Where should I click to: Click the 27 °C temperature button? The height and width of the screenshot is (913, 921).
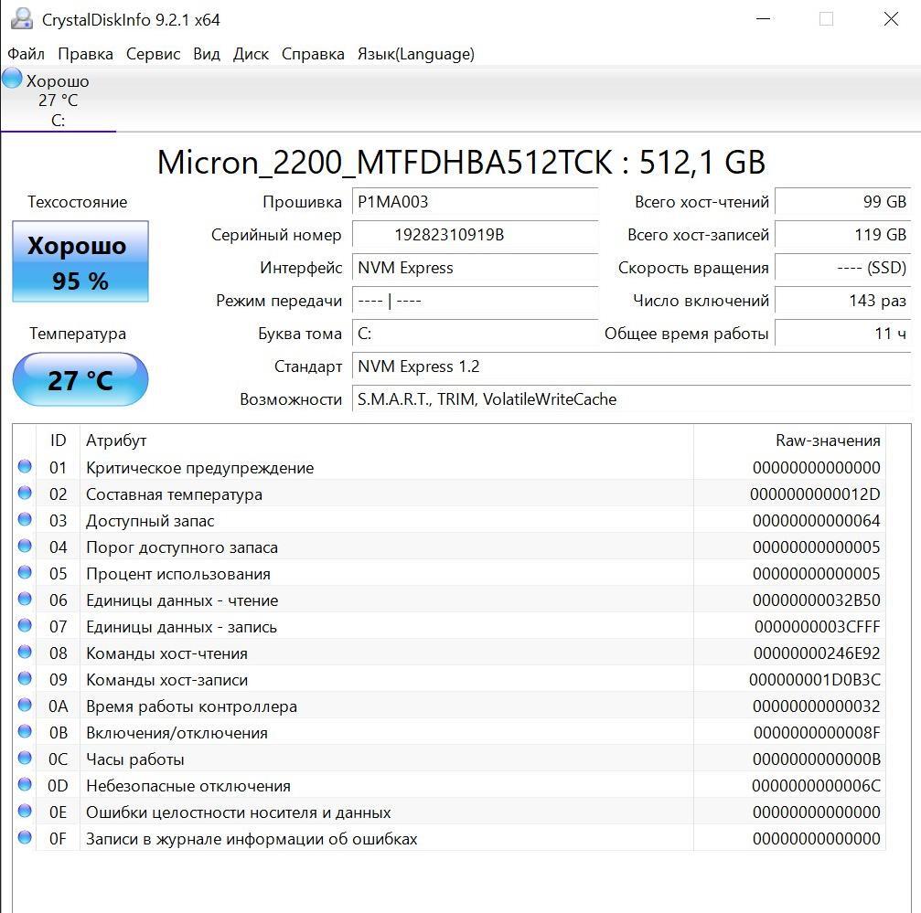coord(80,379)
